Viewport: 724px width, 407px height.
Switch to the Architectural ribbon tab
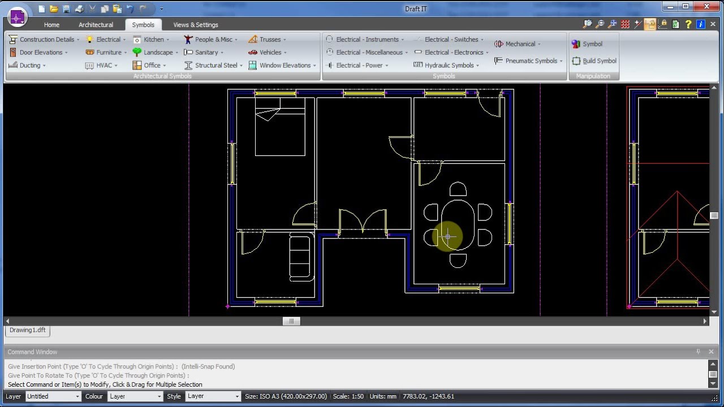(96, 25)
